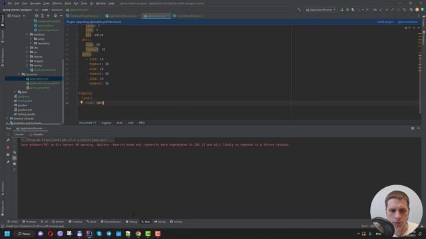Image resolution: width=426 pixels, height=239 pixels.
Task: Click the Build hammer icon in toolbar
Action: pos(299,10)
